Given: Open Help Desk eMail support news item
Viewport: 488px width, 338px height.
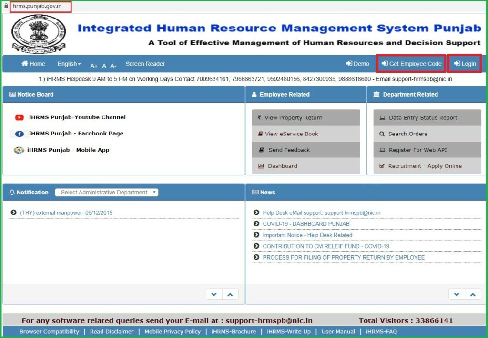Looking at the screenshot, I should (x=322, y=212).
